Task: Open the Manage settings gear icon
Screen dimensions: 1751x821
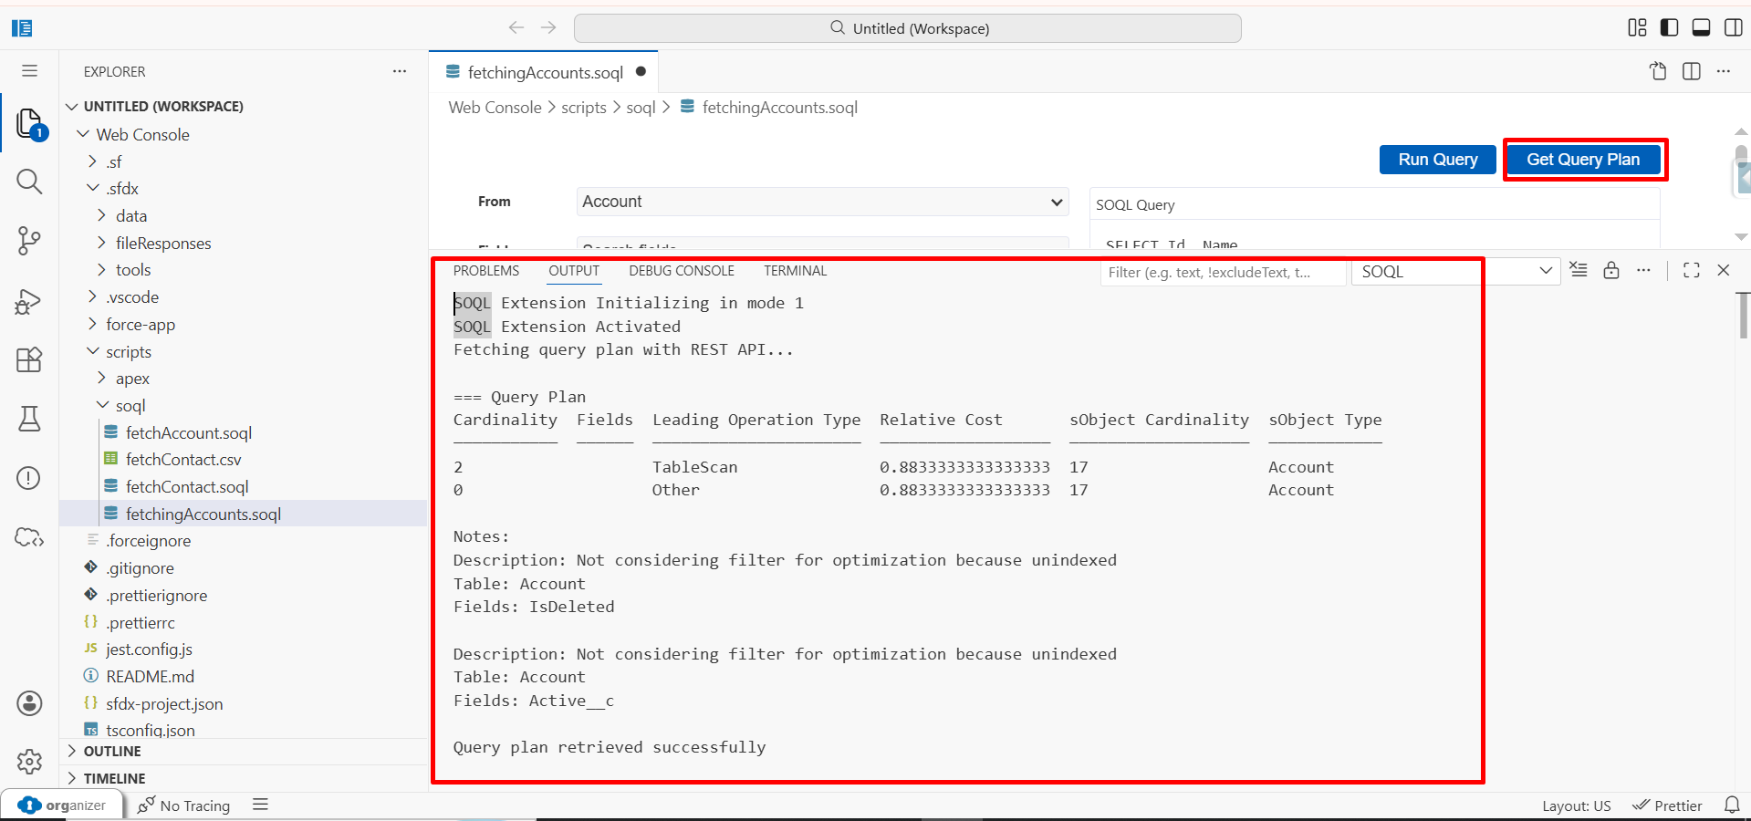Action: (29, 762)
